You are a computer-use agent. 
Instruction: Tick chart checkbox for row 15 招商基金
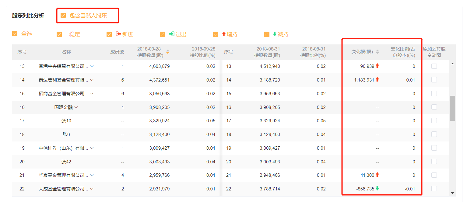pyautogui.click(x=434, y=93)
